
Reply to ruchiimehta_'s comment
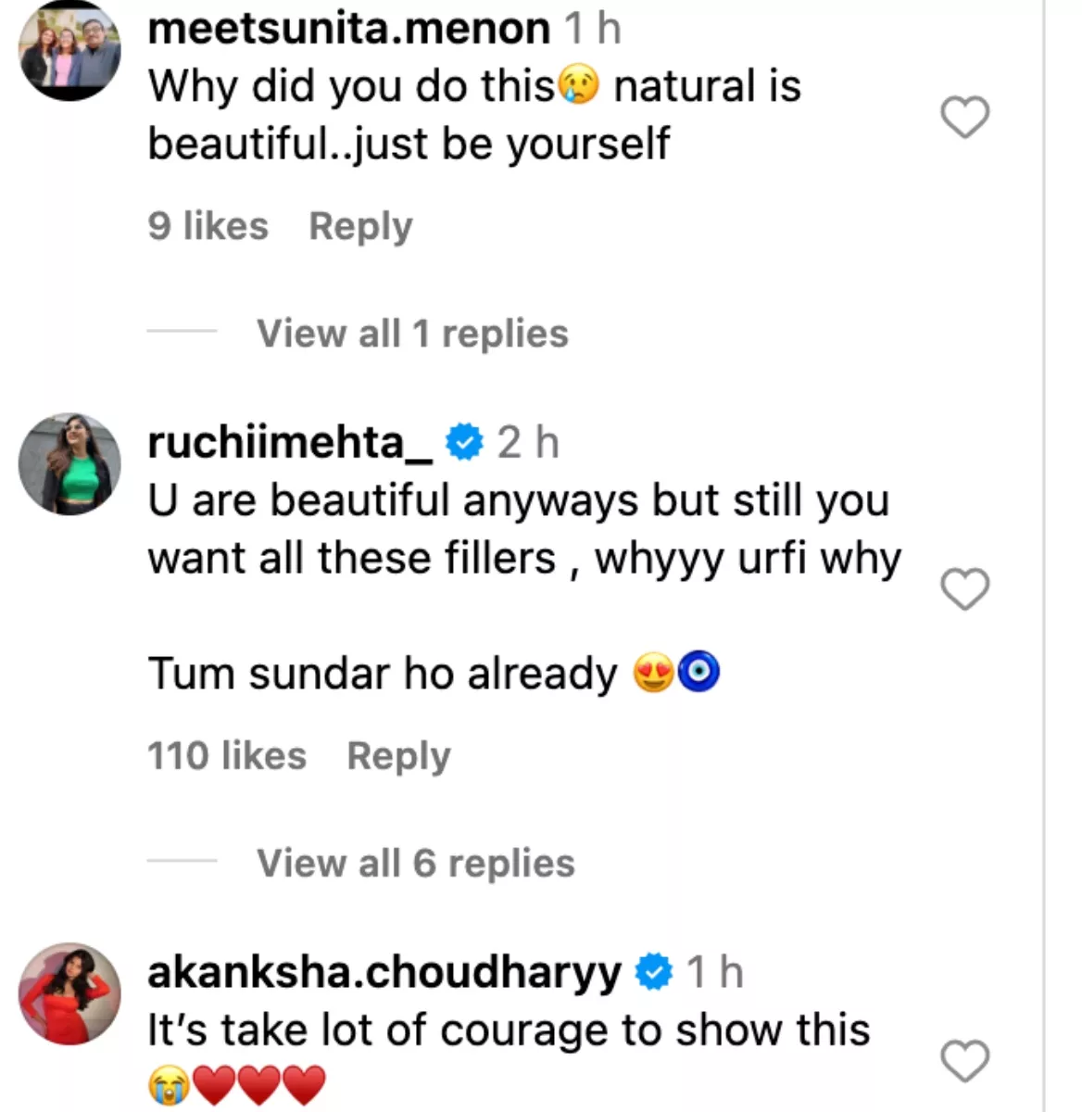pyautogui.click(x=398, y=756)
